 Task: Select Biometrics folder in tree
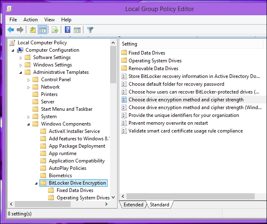pyautogui.click(x=60, y=176)
